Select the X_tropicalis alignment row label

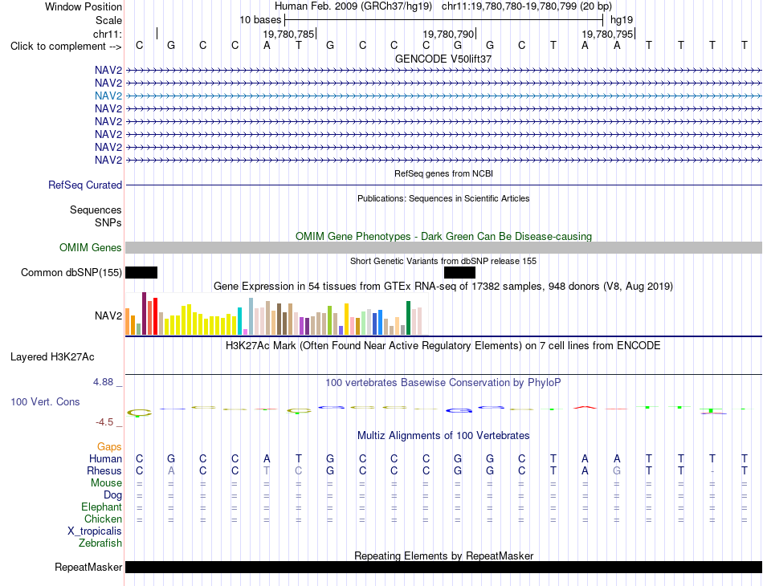[x=95, y=531]
